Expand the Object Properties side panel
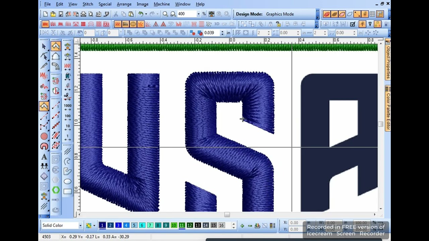 pyautogui.click(x=388, y=59)
